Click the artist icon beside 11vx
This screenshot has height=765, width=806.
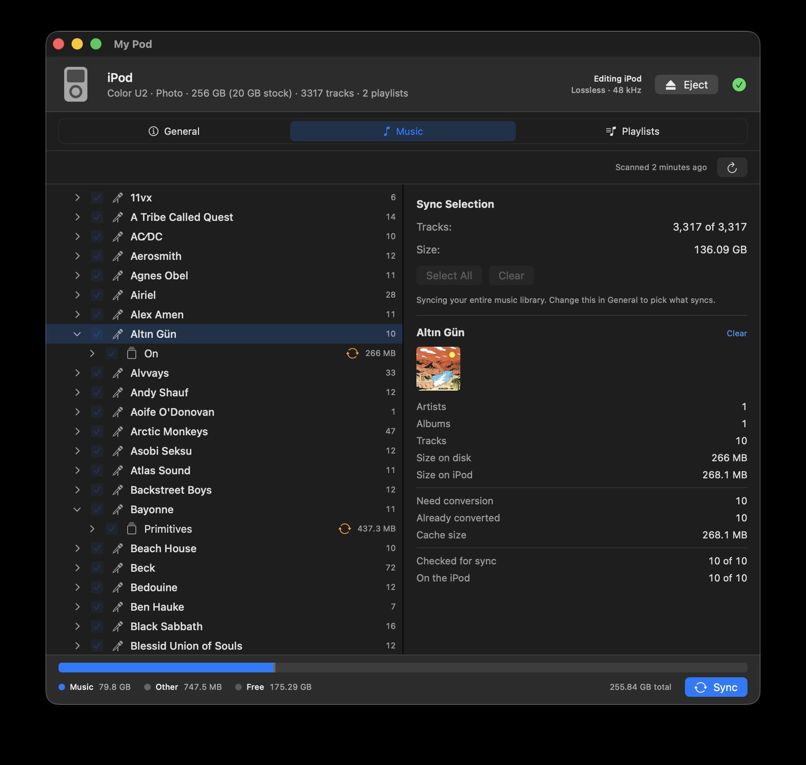point(118,198)
